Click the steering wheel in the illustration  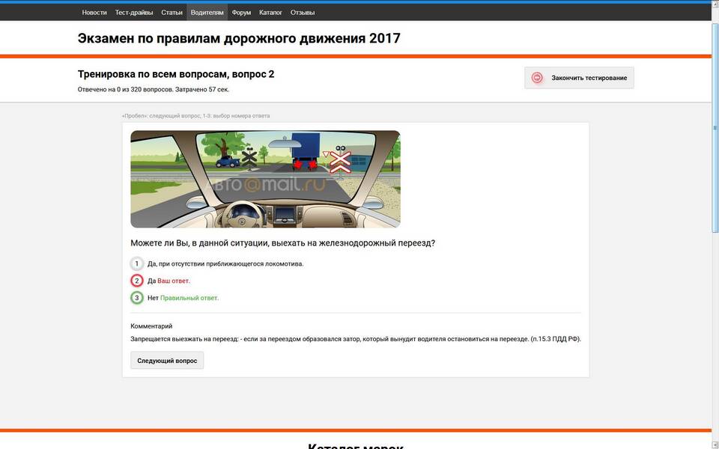(x=243, y=215)
